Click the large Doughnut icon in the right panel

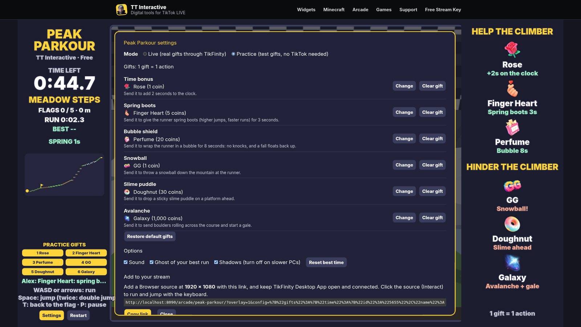[512, 224]
